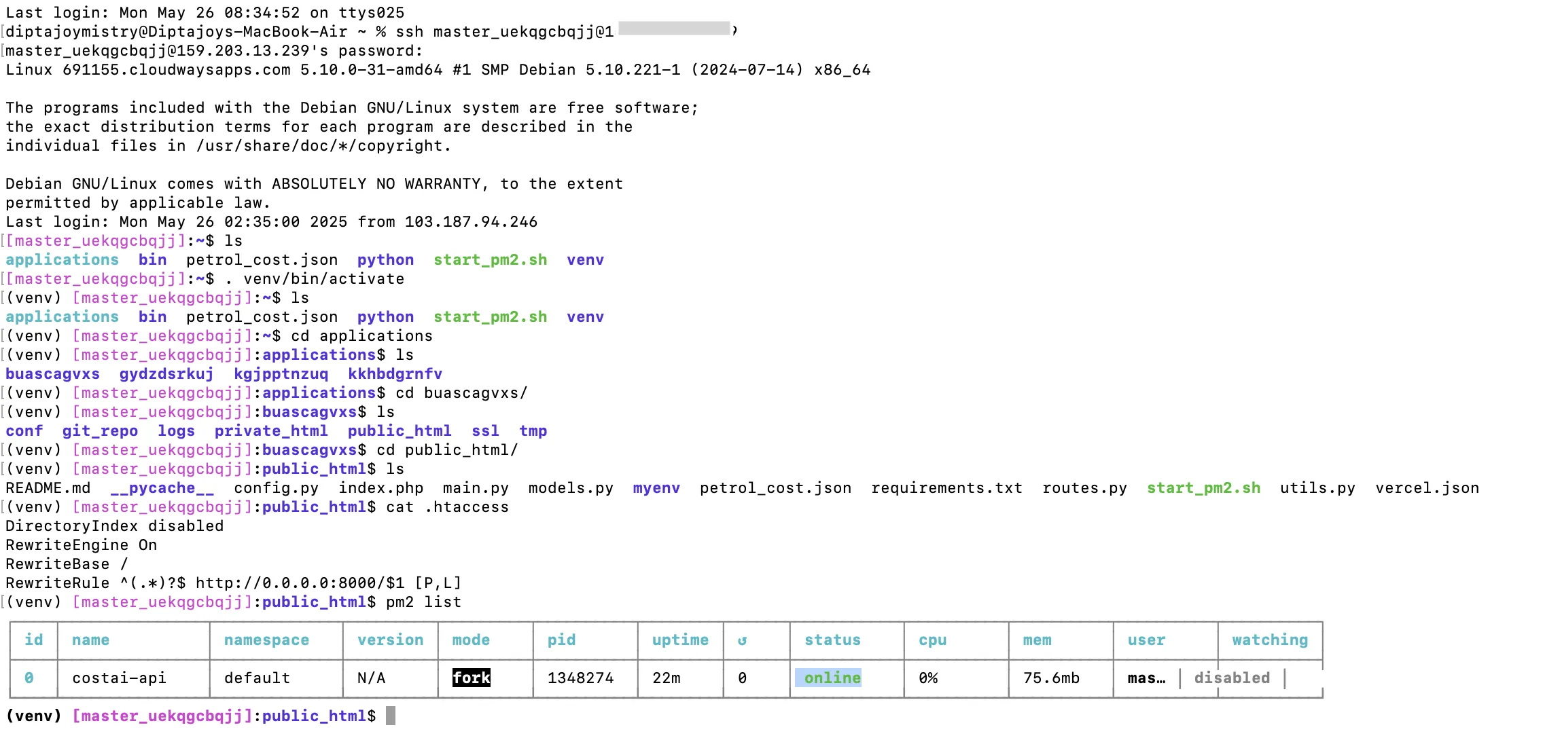
Task: Select the 'logs' directory entry
Action: pos(177,431)
